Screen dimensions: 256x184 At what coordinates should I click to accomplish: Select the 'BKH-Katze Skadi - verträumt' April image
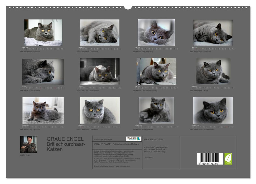[x=213, y=33]
